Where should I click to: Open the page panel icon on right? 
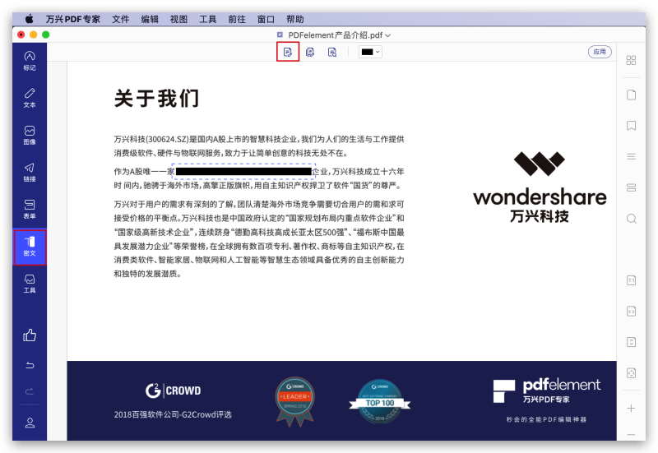point(631,95)
